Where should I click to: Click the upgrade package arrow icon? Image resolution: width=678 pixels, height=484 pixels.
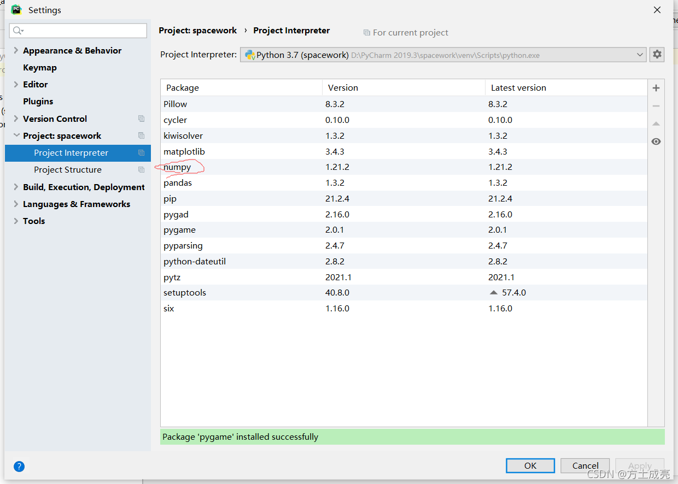tap(656, 124)
